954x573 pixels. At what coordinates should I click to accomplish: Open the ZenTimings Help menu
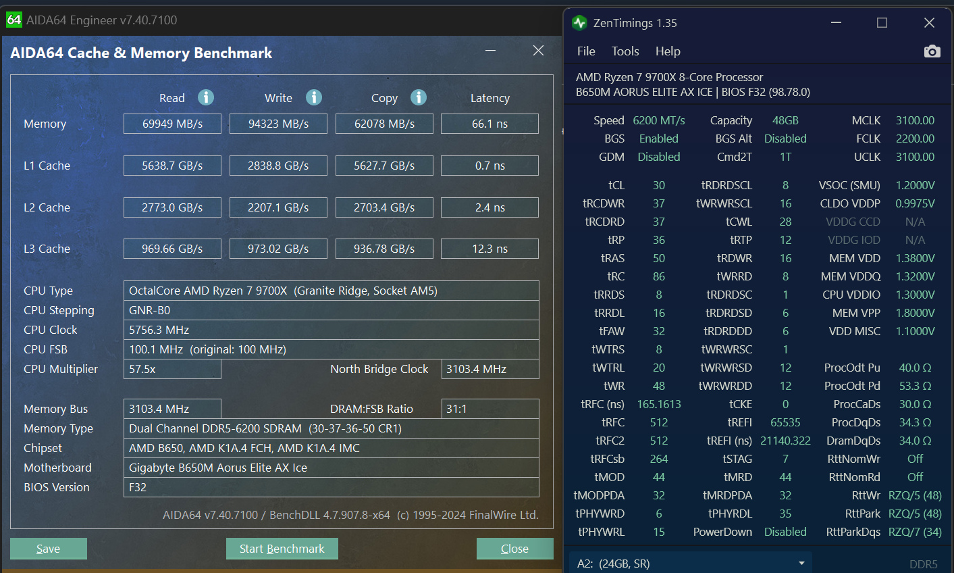click(x=668, y=51)
